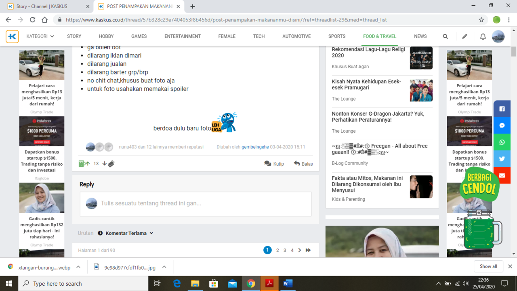Open Task View on taskbar
The width and height of the screenshot is (517, 291).
tap(158, 283)
